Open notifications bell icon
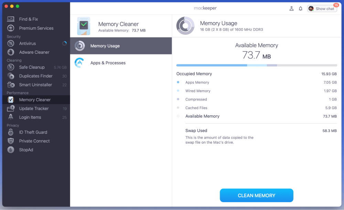This screenshot has width=344, height=210. pos(301,9)
